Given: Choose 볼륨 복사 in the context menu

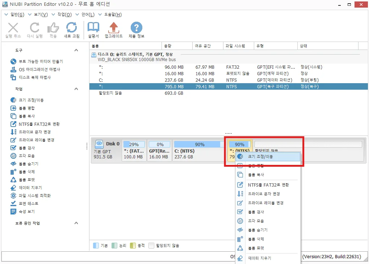Looking at the screenshot, I should coord(268,175).
